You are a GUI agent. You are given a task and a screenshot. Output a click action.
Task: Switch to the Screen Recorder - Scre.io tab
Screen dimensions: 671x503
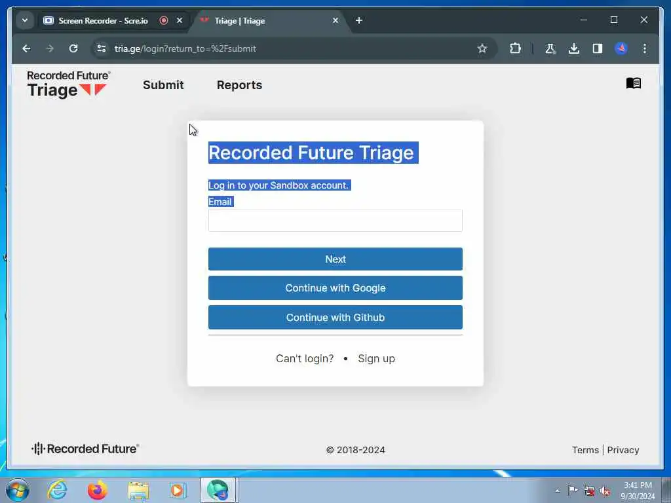point(103,20)
